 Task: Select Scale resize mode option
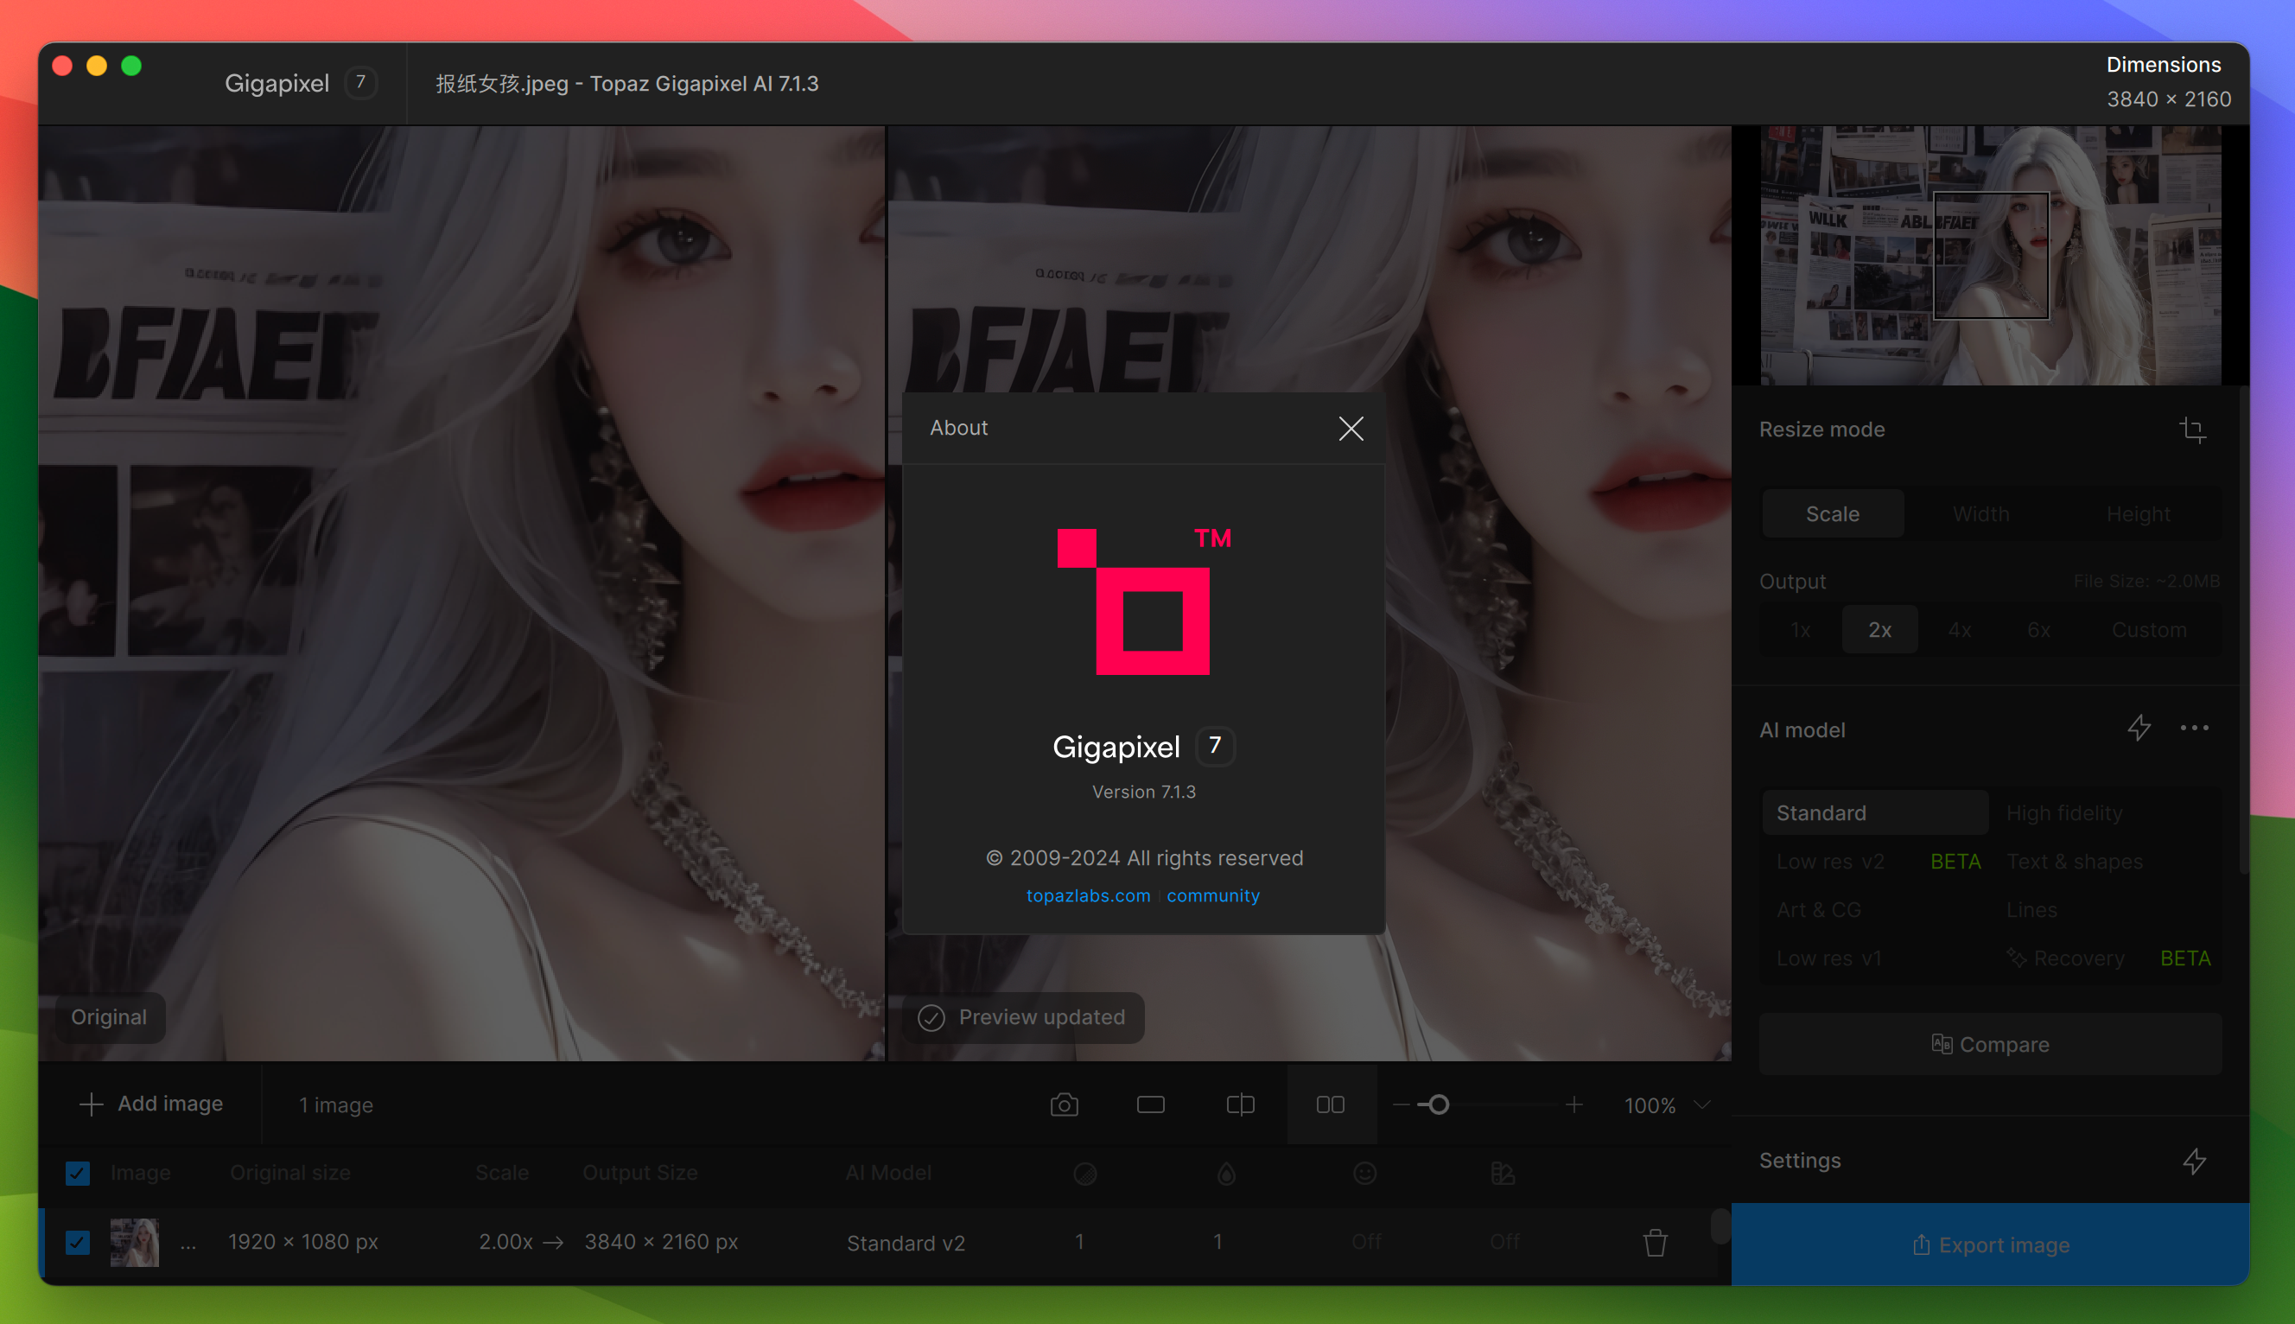[1832, 512]
